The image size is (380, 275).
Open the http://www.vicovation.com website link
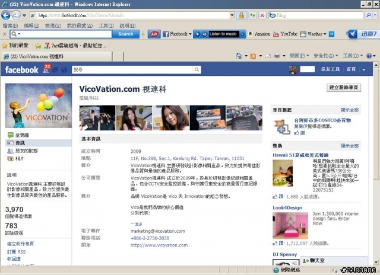click(159, 245)
